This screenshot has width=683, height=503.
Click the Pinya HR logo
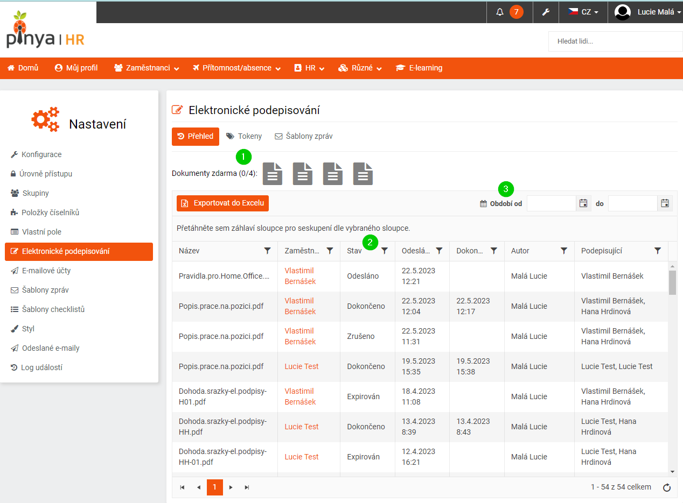point(45,31)
